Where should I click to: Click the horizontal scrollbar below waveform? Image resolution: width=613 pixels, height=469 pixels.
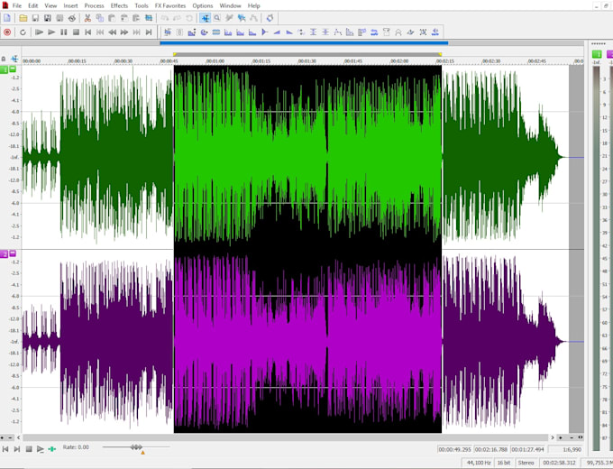pos(286,437)
